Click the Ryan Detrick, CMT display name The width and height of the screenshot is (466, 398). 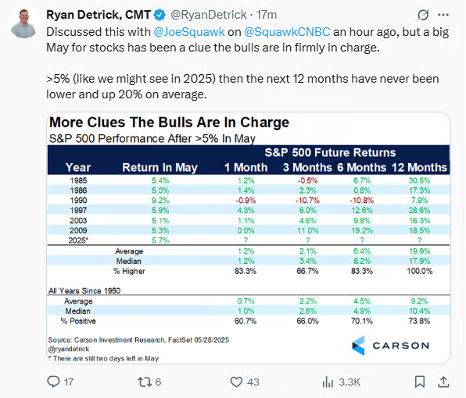[99, 15]
